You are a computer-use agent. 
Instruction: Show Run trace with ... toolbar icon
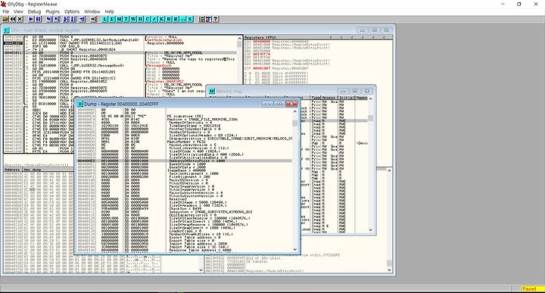[183, 19]
